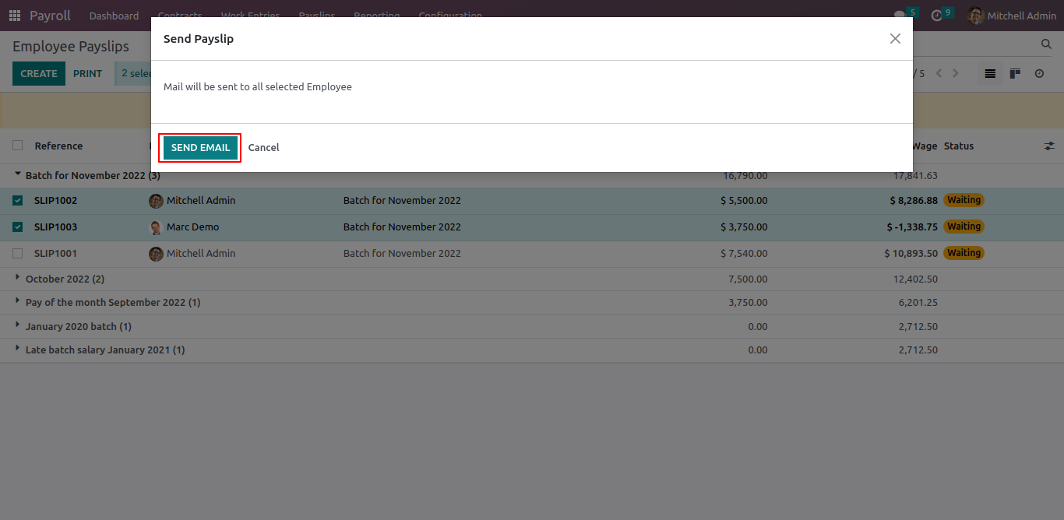Click the $ -1,338.75 net wage
Image resolution: width=1064 pixels, height=520 pixels.
click(x=912, y=227)
